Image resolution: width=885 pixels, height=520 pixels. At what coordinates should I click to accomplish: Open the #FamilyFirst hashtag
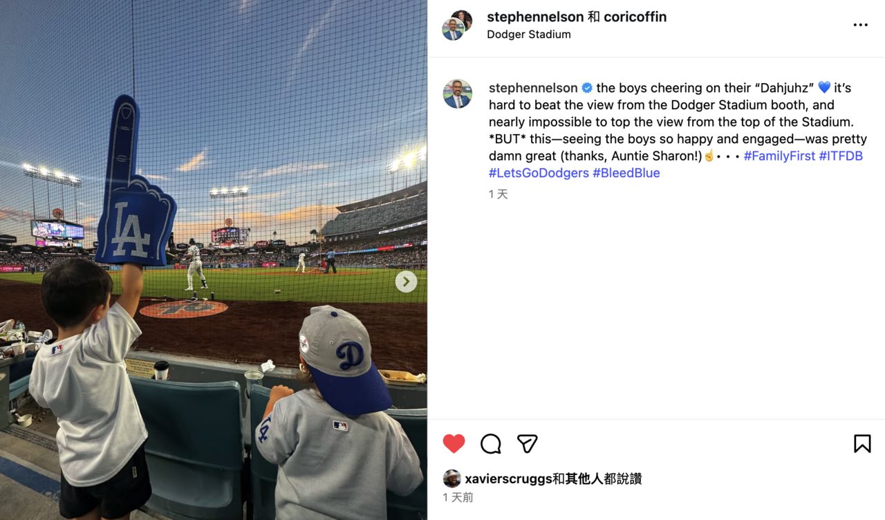click(x=779, y=156)
